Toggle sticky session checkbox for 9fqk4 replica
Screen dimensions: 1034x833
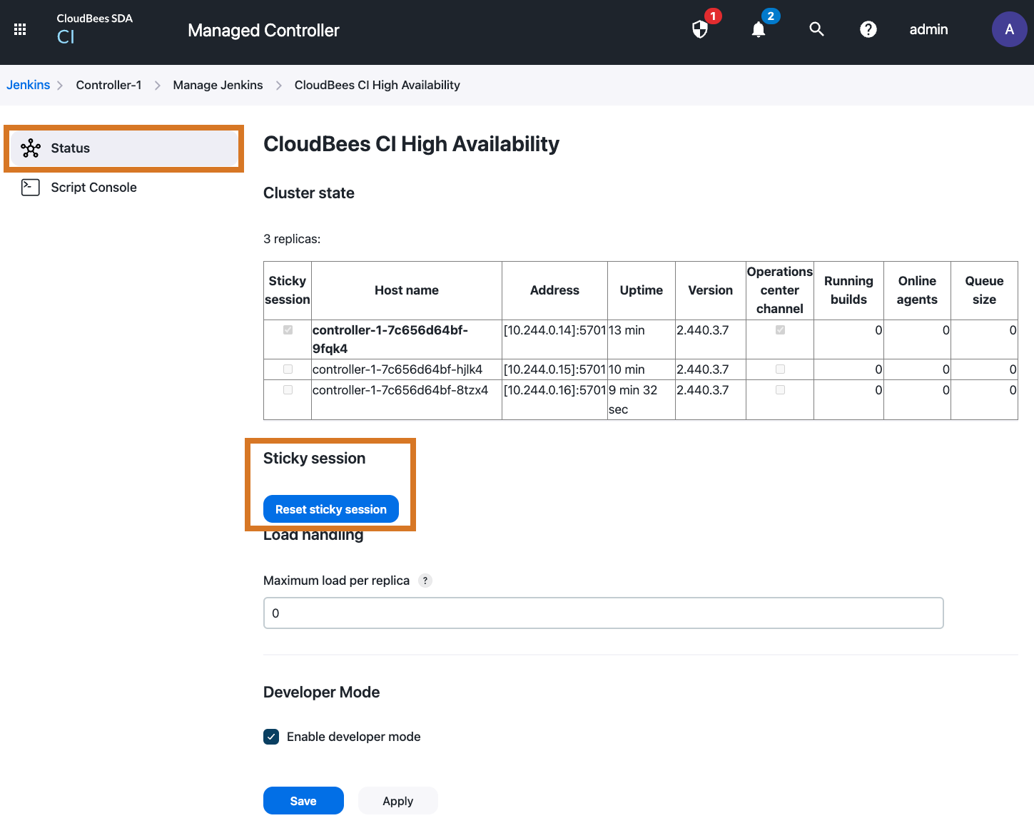[x=288, y=330]
